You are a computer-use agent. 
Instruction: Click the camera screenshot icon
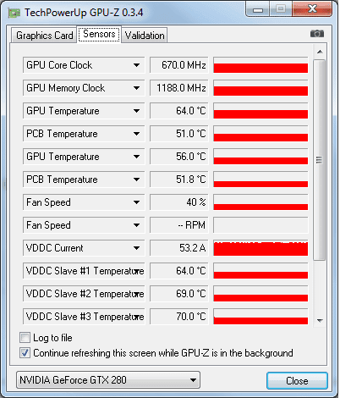click(317, 34)
